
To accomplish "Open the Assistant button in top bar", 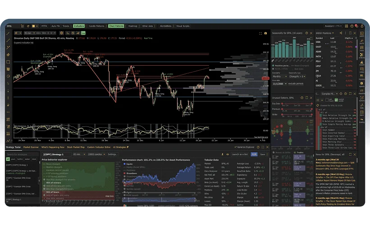I will pyautogui.click(x=333, y=26).
